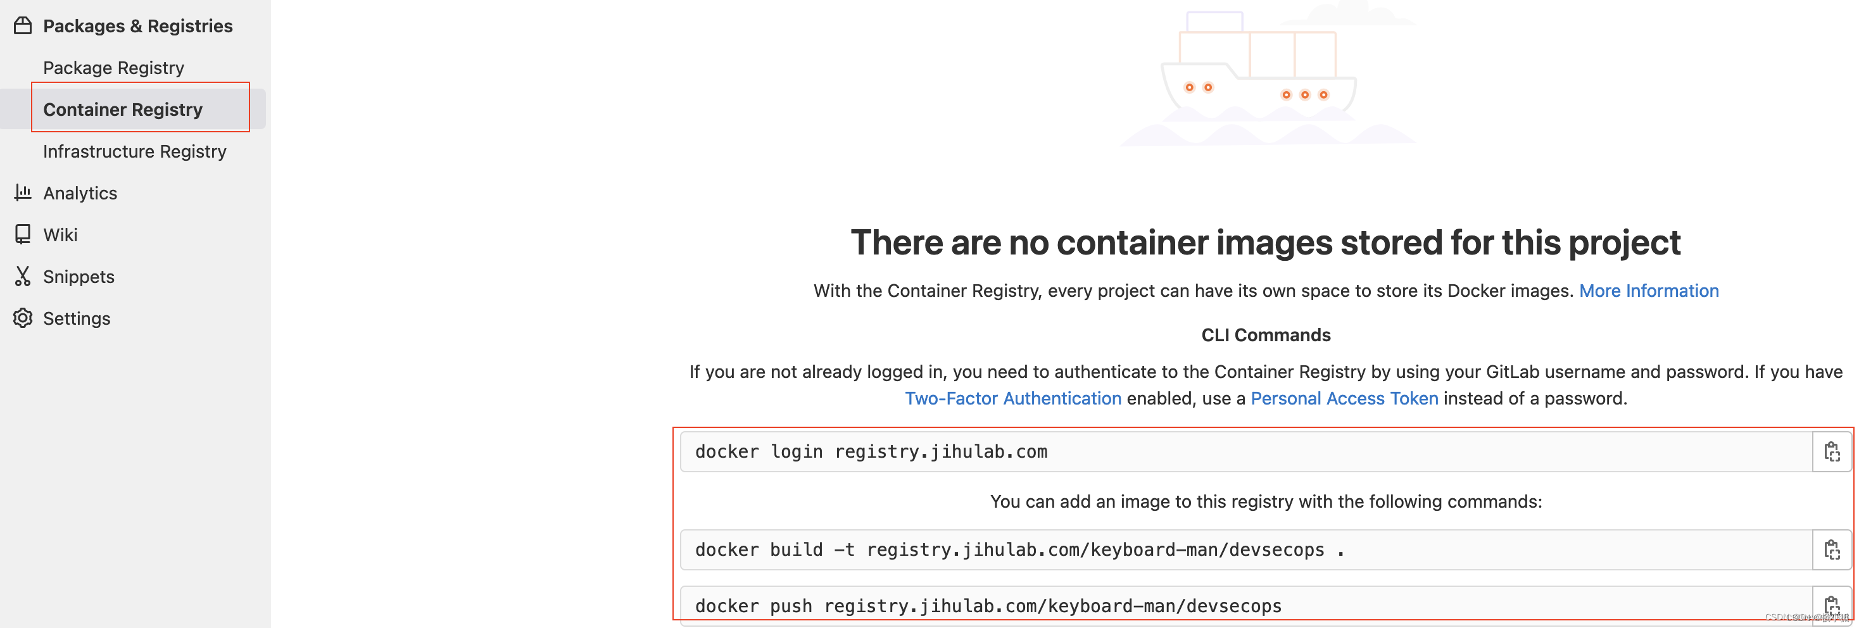The height and width of the screenshot is (628, 1859).
Task: Select Container Registry in the sidebar
Action: 123,109
